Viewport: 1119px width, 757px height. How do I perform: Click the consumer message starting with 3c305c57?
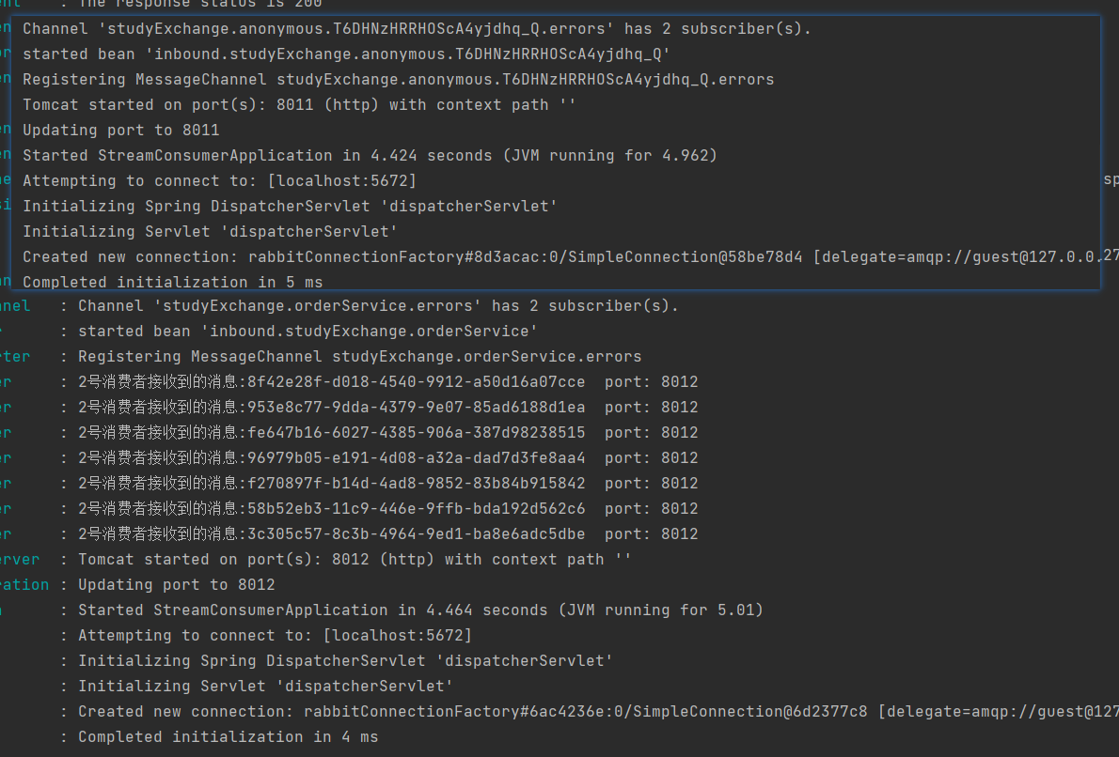[x=387, y=534]
